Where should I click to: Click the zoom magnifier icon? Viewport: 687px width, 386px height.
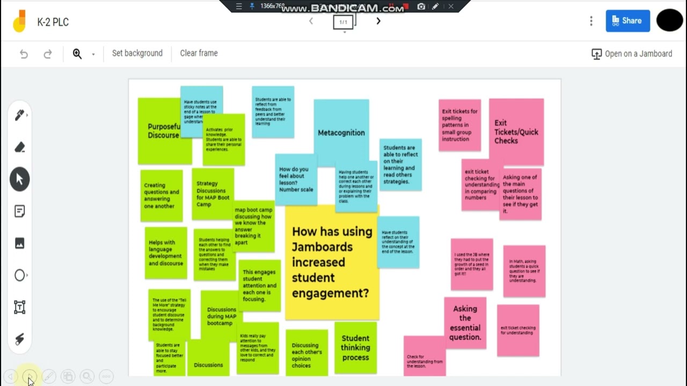(x=77, y=54)
